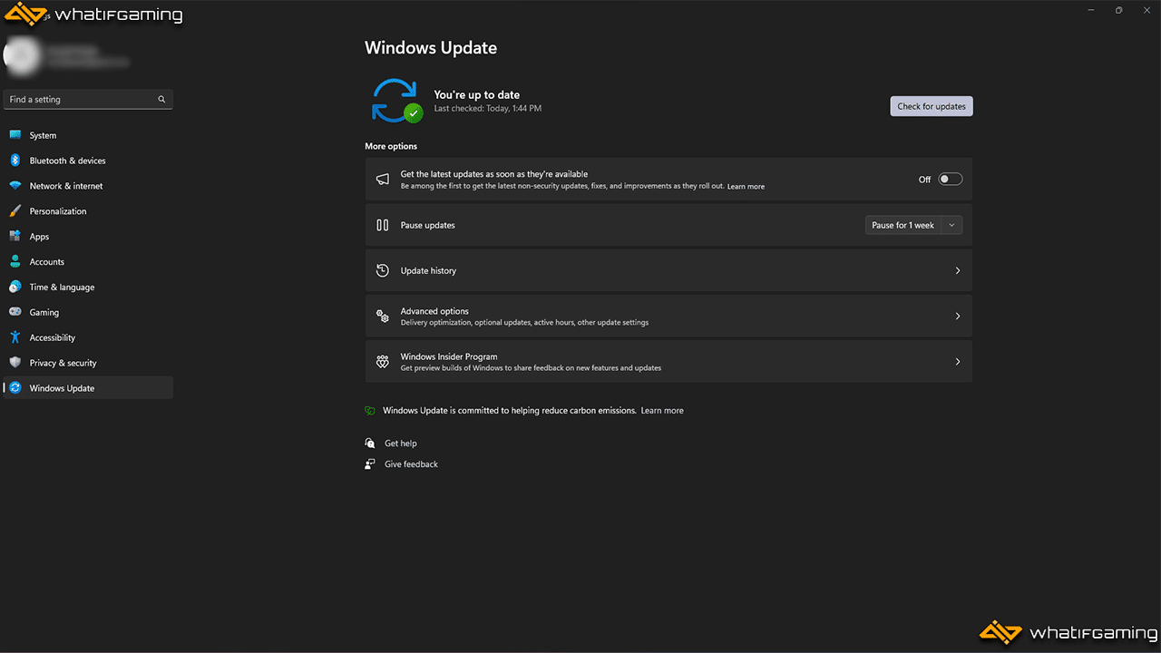The height and width of the screenshot is (653, 1161).
Task: Click the Accounts person icon
Action: click(15, 261)
